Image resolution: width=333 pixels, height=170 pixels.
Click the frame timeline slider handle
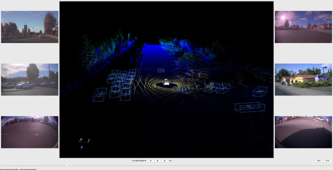pyautogui.click(x=67, y=166)
